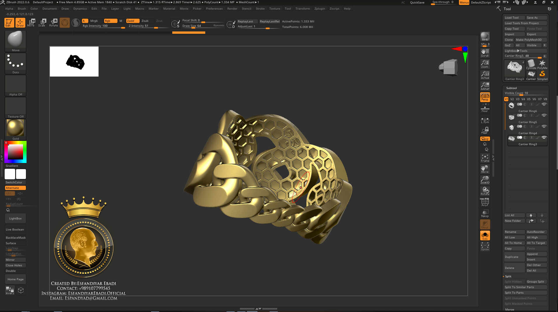Click the Duplicate subtool button
The image size is (558, 312).
tap(514, 257)
